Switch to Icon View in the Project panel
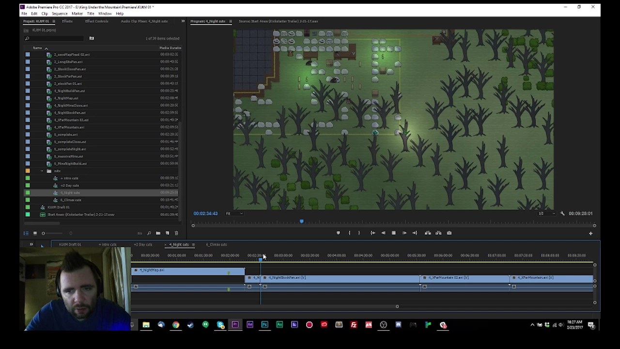Image resolution: width=620 pixels, height=349 pixels. (35, 234)
